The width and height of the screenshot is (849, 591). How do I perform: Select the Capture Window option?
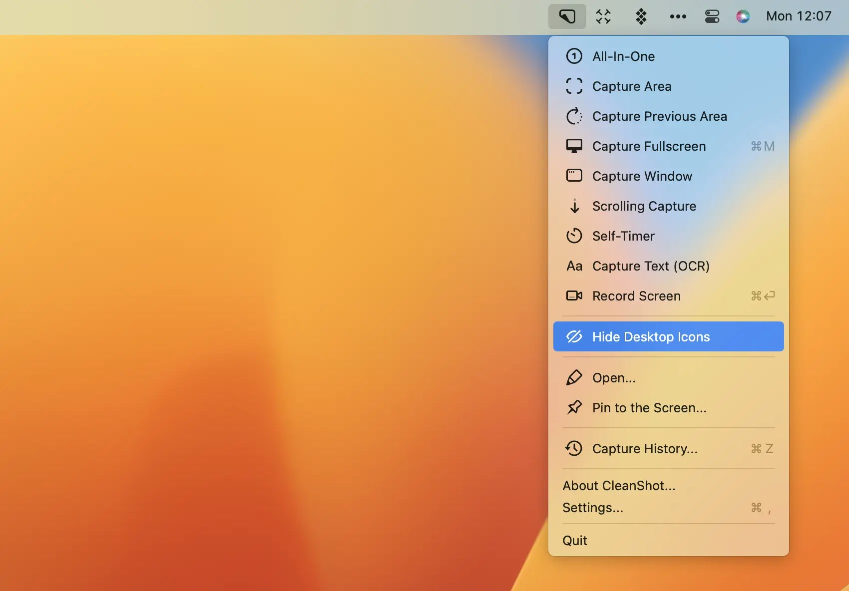click(669, 176)
